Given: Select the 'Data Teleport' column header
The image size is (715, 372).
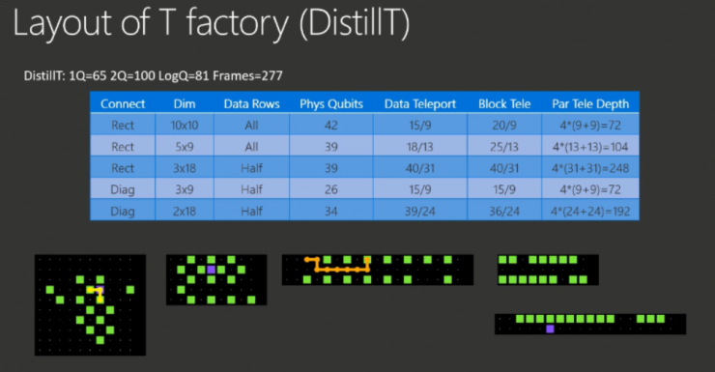Looking at the screenshot, I should point(420,104).
